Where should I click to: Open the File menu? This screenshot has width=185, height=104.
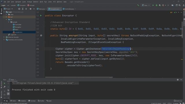5,2
